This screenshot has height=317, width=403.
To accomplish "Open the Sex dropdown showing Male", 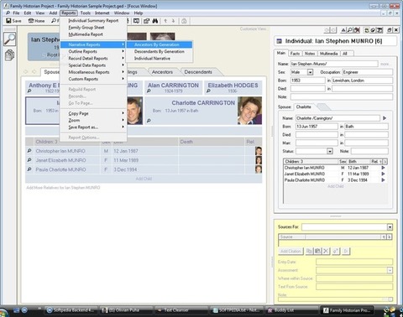I will [x=310, y=72].
